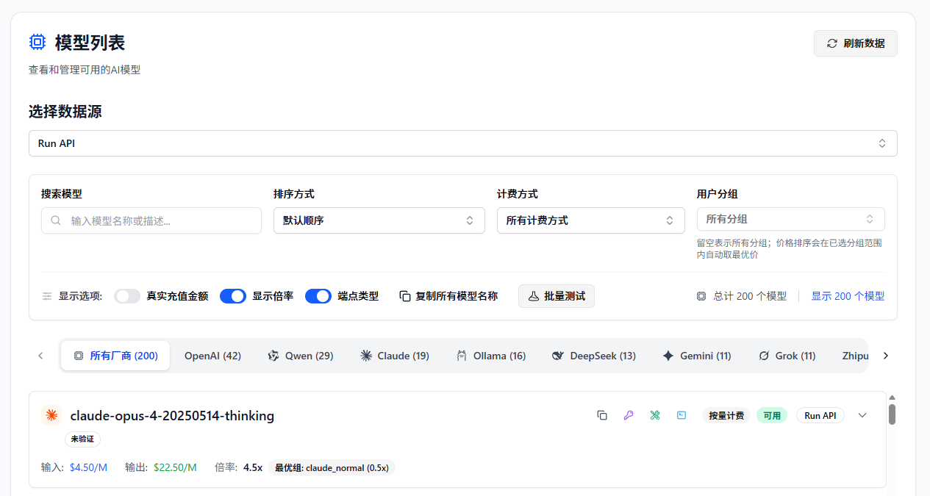The width and height of the screenshot is (930, 496).
Task: Click the model list vertical scrollbar thumb
Action: pos(892,413)
